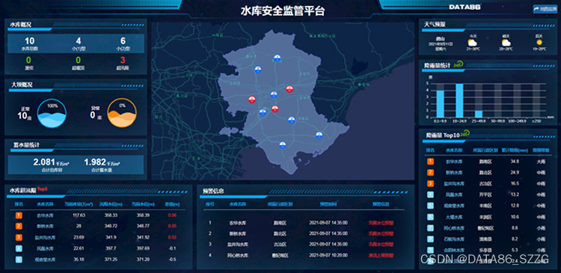The width and height of the screenshot is (561, 273).
Task: Click the 4 count in 水库概况
Action: [x=79, y=41]
